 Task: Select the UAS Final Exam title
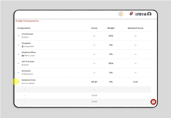click(x=28, y=61)
